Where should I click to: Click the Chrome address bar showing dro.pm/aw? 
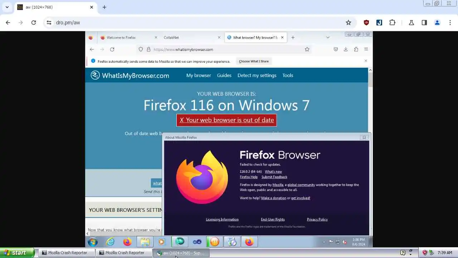point(200,23)
